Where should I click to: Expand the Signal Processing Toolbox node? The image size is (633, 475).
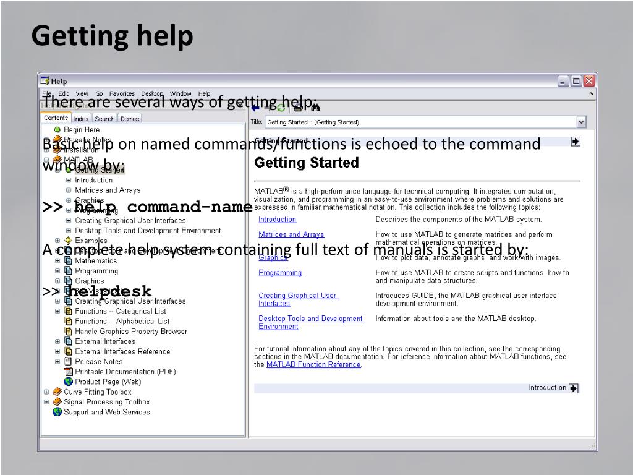46,402
